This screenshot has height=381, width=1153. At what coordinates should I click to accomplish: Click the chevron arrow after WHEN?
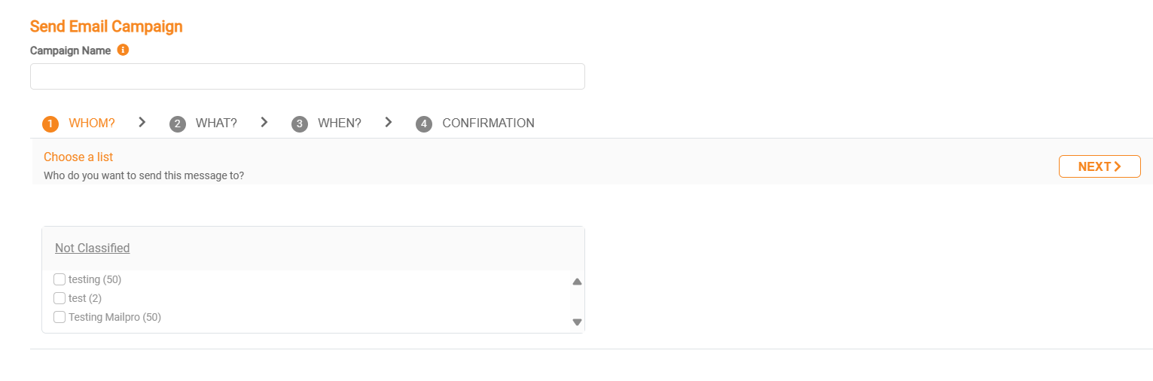click(x=389, y=122)
